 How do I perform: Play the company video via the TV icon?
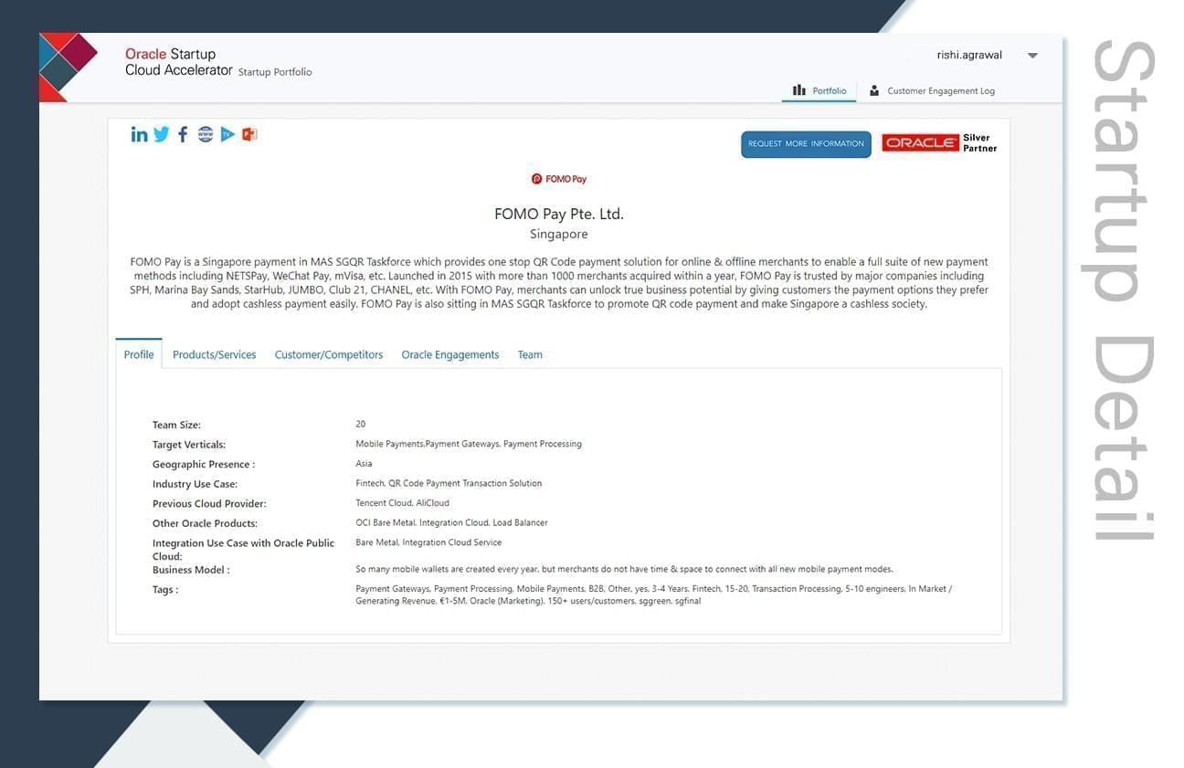tap(227, 133)
